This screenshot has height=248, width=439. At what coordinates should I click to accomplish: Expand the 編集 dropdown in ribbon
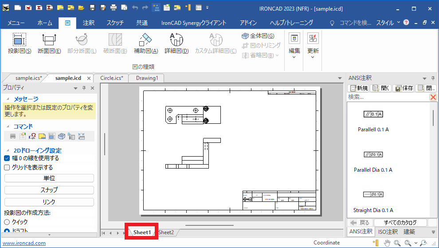294,45
